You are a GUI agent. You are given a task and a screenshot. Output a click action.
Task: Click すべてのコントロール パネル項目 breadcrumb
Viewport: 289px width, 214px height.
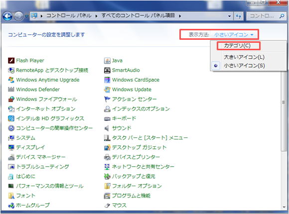click(138, 15)
